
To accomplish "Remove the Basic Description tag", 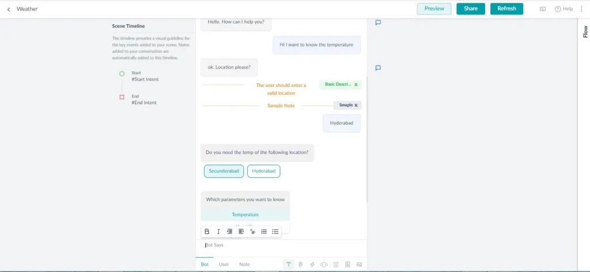I will (356, 85).
